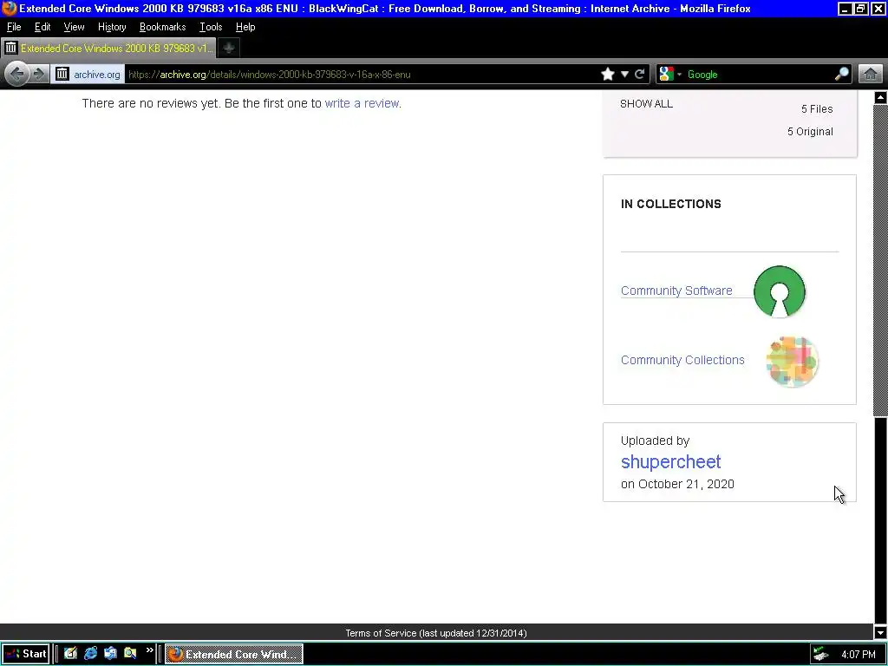The width and height of the screenshot is (888, 666).
Task: Launch Show Desktop quick launch icon
Action: [70, 654]
